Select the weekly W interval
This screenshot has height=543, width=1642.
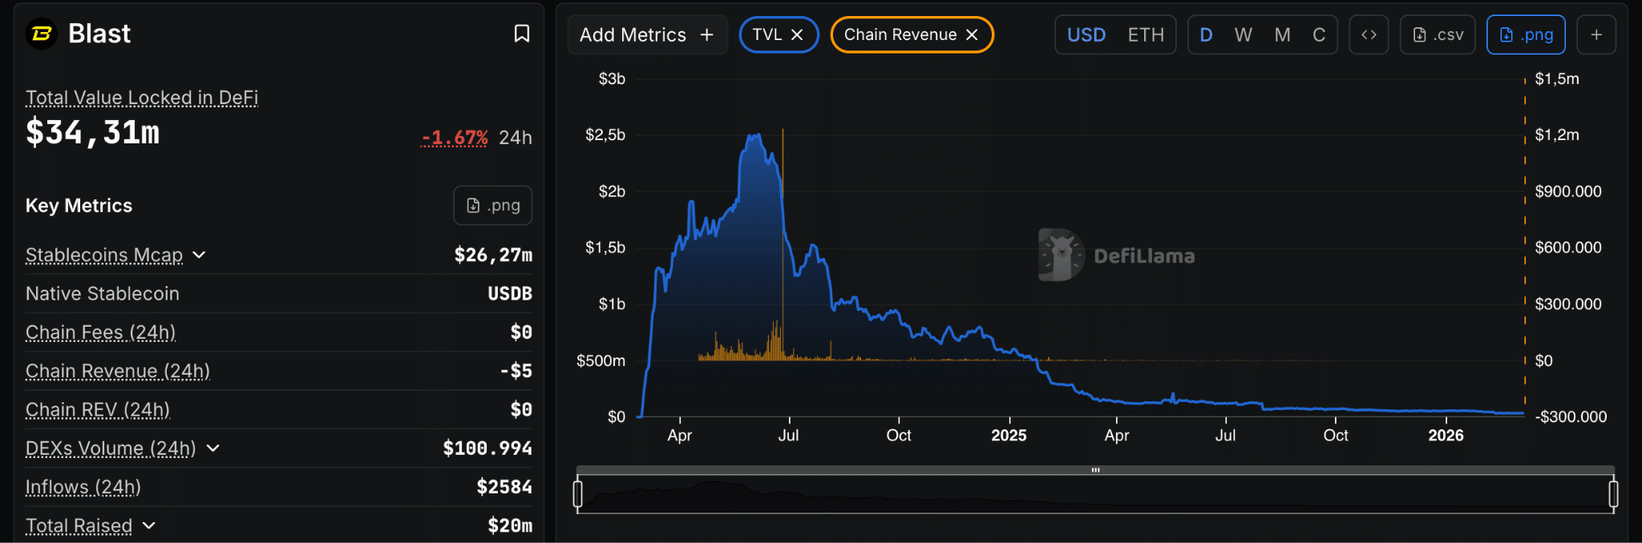(1244, 34)
